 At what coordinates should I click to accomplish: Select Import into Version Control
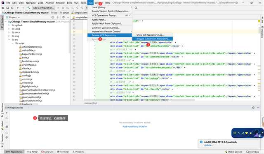110,32
